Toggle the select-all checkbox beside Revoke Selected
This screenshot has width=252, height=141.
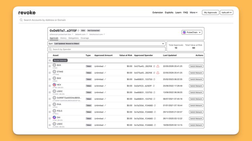pyautogui.click(x=50, y=60)
